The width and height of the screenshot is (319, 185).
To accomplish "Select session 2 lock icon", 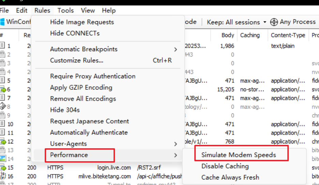I will (2, 54).
